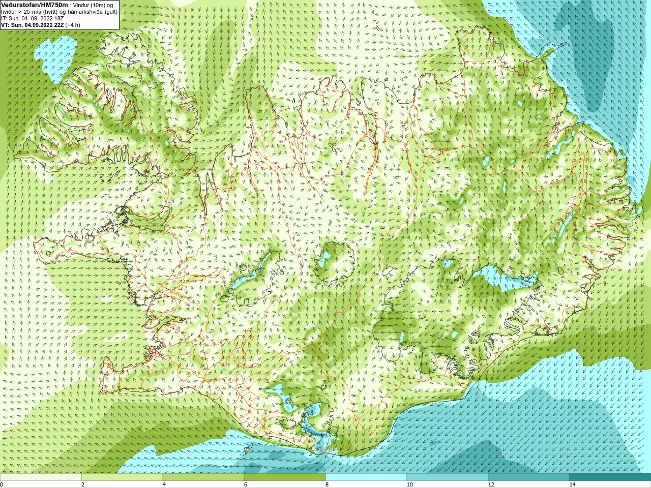Image resolution: width=651 pixels, height=488 pixels.
Task: Click the legend value 14
Action: (572, 484)
